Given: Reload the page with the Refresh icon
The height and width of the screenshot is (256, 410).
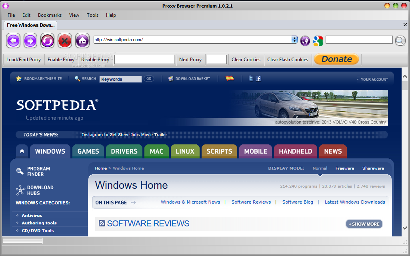Looking at the screenshot, I should (47, 40).
